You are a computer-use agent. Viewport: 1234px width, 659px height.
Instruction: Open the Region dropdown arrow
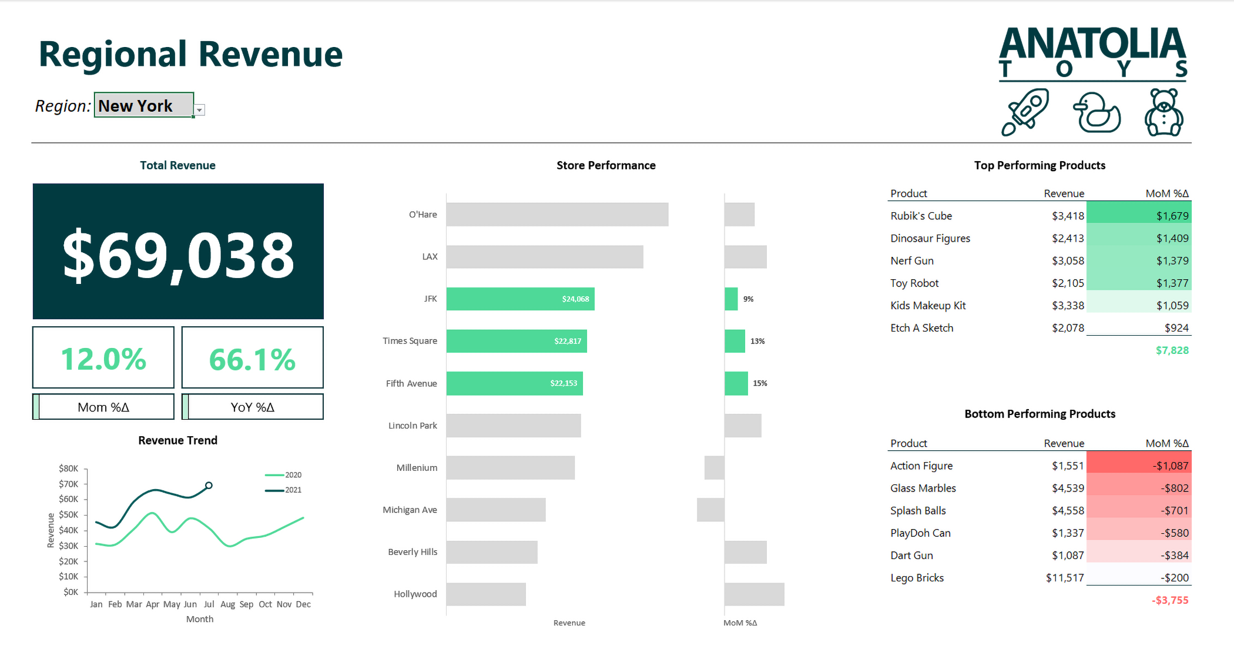[x=200, y=110]
